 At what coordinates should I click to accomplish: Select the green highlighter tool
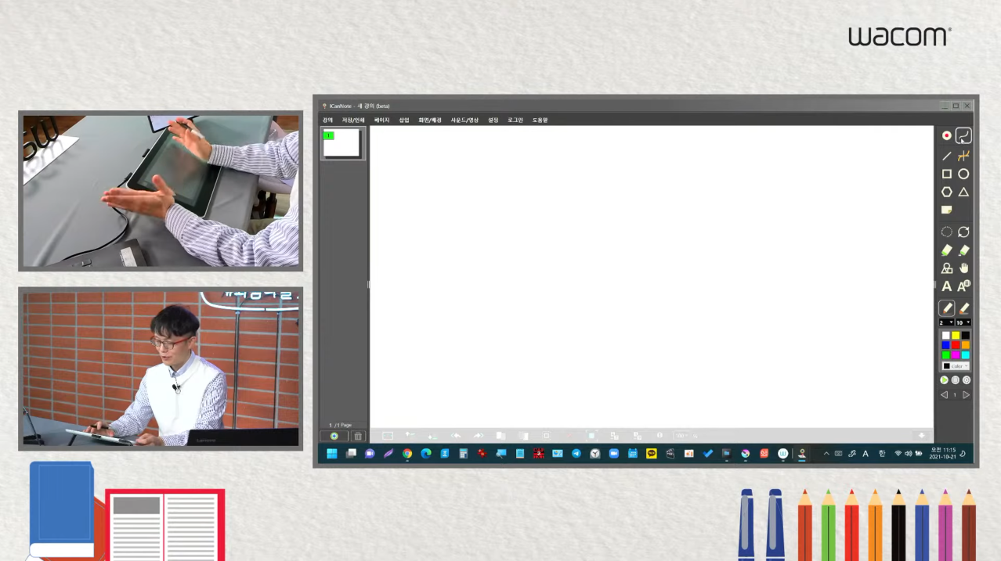946,250
